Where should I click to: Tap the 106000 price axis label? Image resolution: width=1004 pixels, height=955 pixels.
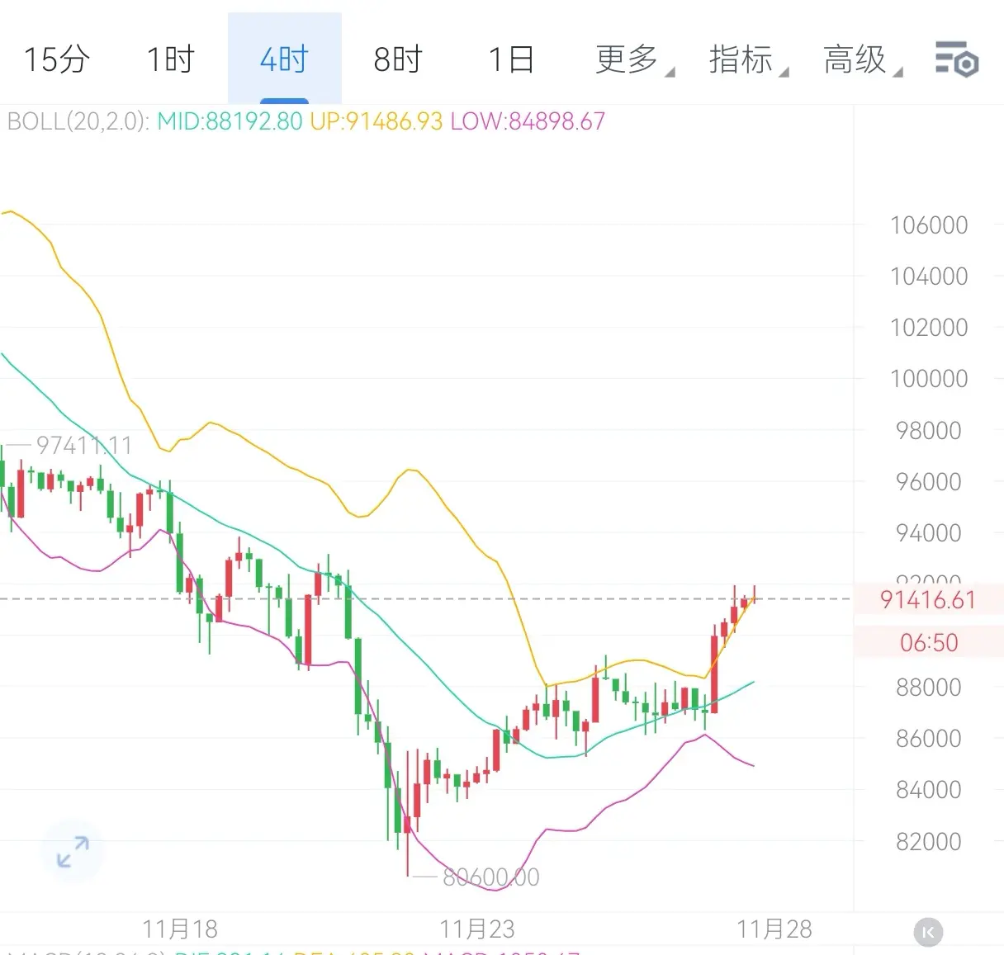[x=929, y=225]
